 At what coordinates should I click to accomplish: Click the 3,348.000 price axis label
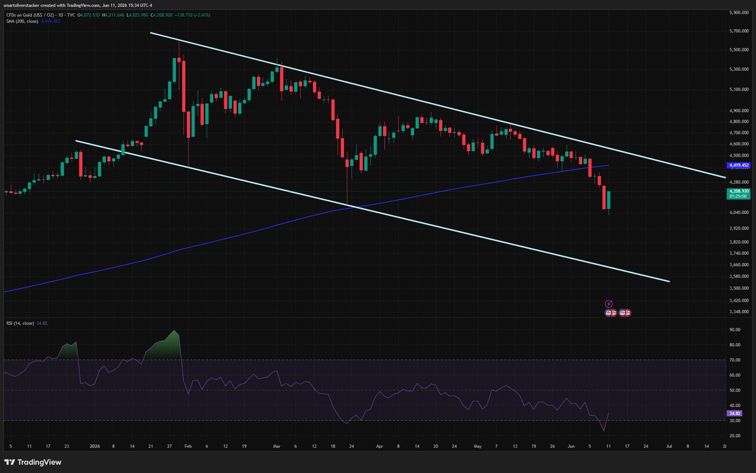tap(738, 311)
